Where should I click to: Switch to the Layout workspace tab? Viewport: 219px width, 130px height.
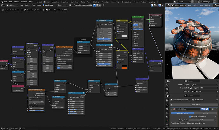(x=39, y=2)
